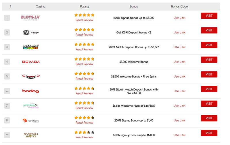Select rank number 7 badge
The height and width of the screenshot is (145, 230).
click(x=7, y=106)
